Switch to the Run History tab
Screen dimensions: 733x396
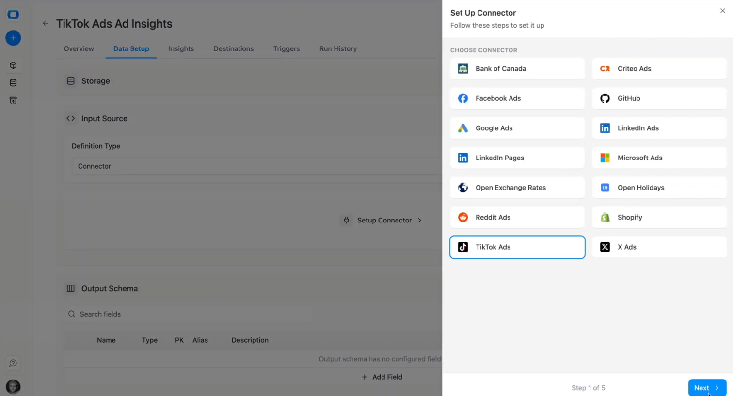coord(338,48)
